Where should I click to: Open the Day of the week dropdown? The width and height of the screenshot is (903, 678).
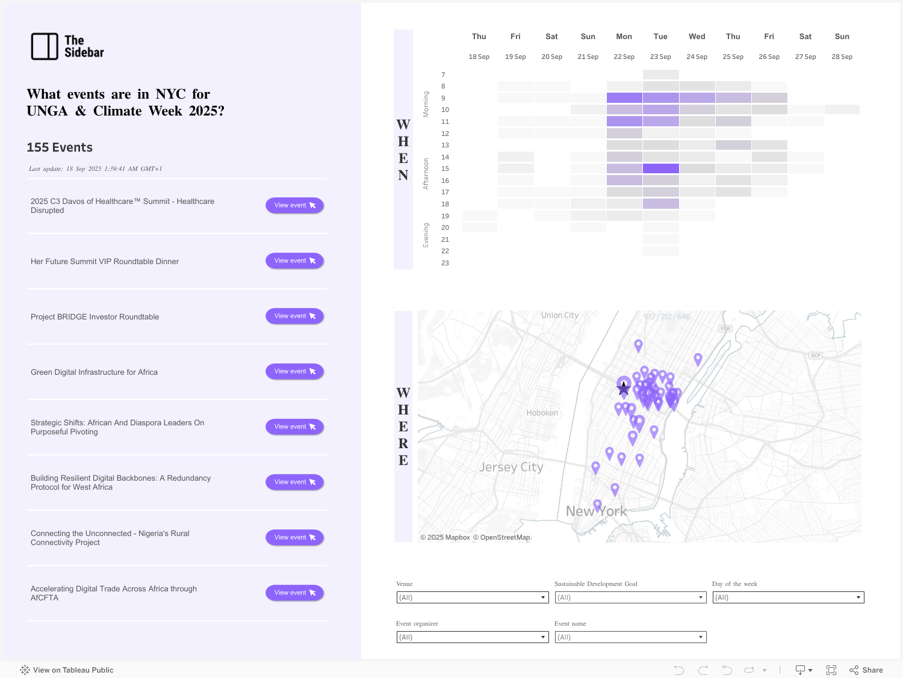tap(788, 597)
